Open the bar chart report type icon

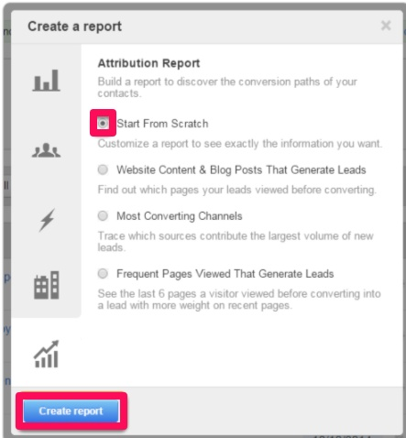point(46,81)
